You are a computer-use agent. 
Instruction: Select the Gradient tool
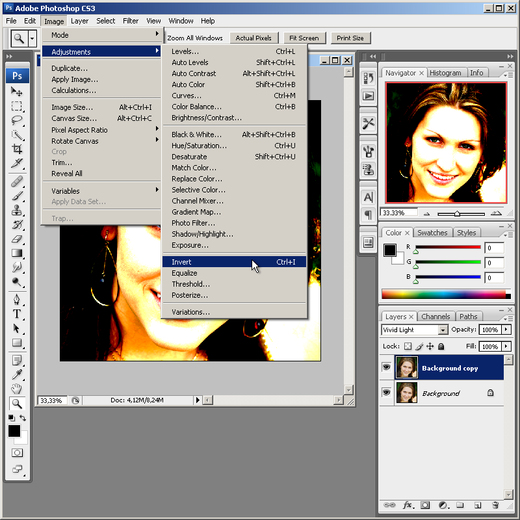pyautogui.click(x=17, y=253)
